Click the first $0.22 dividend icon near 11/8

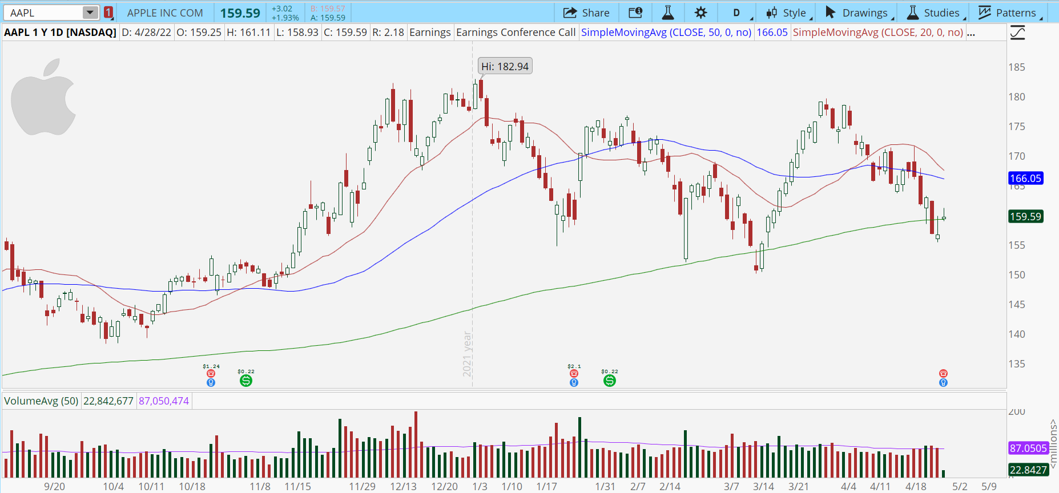pos(246,380)
